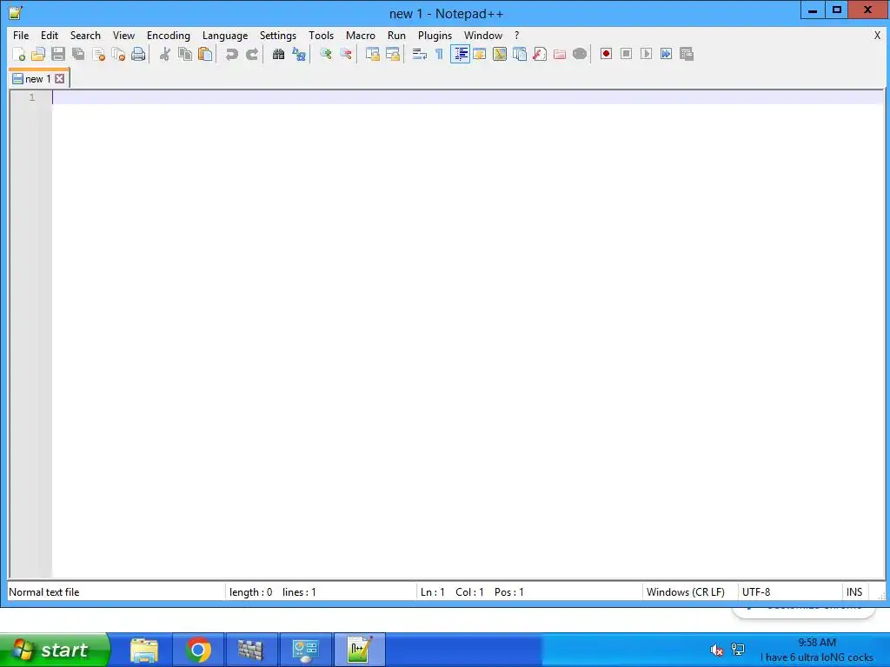890x667 pixels.
Task: Toggle synchronize horizontal scrolling icon
Action: click(x=393, y=54)
